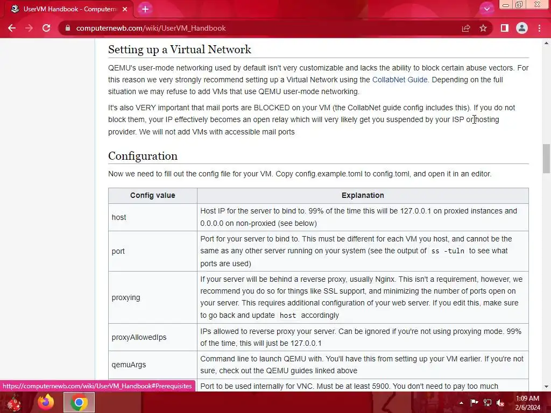Click the Config value column header

pos(152,196)
